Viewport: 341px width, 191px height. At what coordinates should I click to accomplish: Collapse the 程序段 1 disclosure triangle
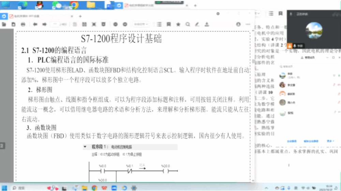click(x=85, y=147)
